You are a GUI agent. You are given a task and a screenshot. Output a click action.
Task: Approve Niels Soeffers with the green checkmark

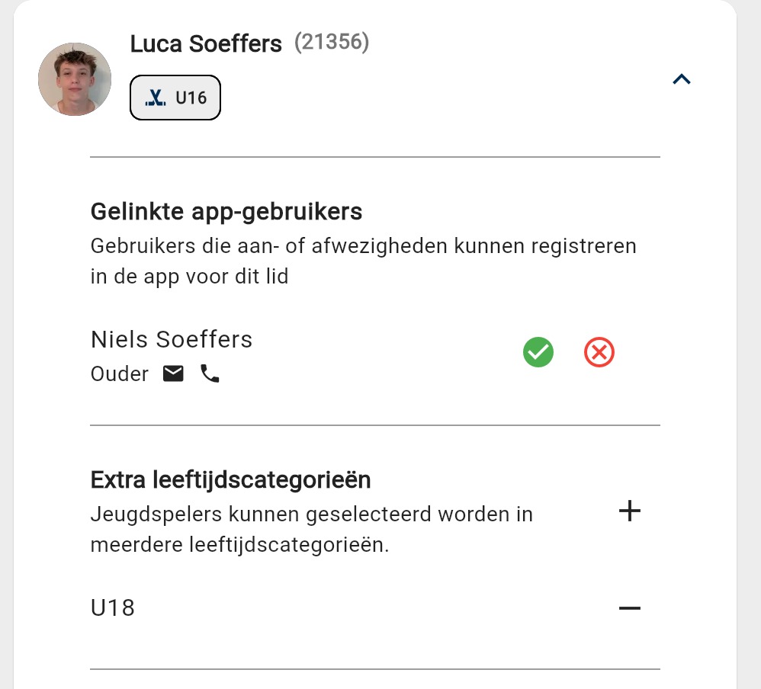pyautogui.click(x=538, y=353)
